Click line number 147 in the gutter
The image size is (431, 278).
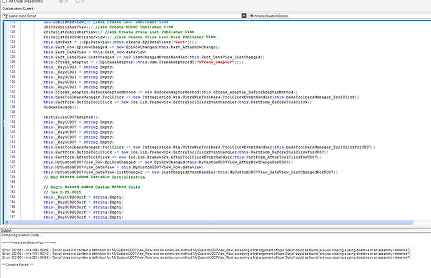(12, 167)
